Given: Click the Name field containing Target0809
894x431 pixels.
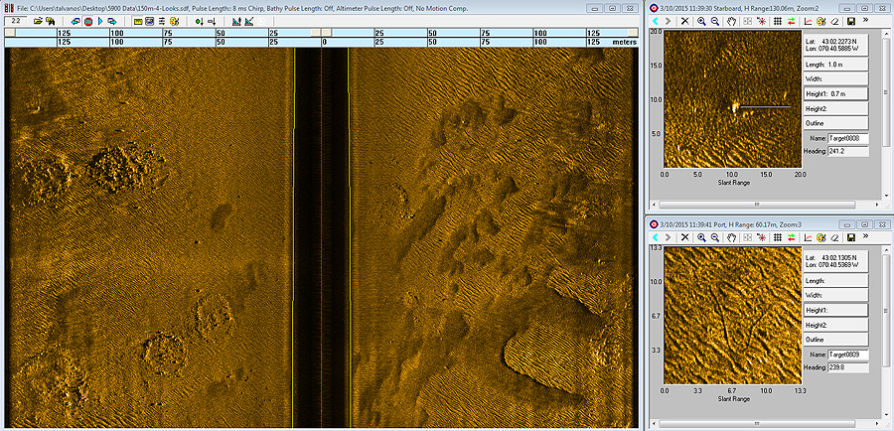Looking at the screenshot, I should tap(849, 354).
